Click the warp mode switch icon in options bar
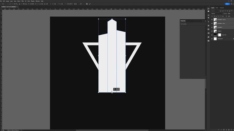The width and height of the screenshot is (234, 131). 81,4
